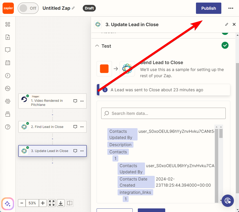Zoom in the canvas with plus button
The height and width of the screenshot is (212, 239).
pyautogui.click(x=43, y=203)
